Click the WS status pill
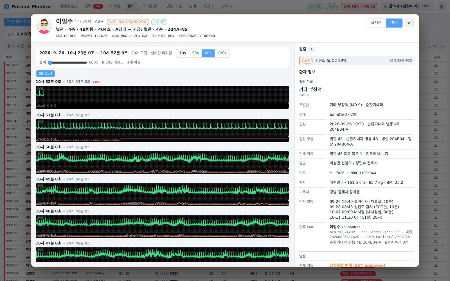The width and height of the screenshot is (450, 281). 332,7
